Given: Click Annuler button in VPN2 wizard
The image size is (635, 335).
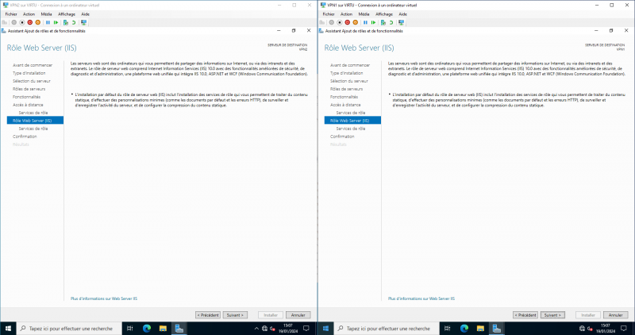Looking at the screenshot, I should click(298, 315).
